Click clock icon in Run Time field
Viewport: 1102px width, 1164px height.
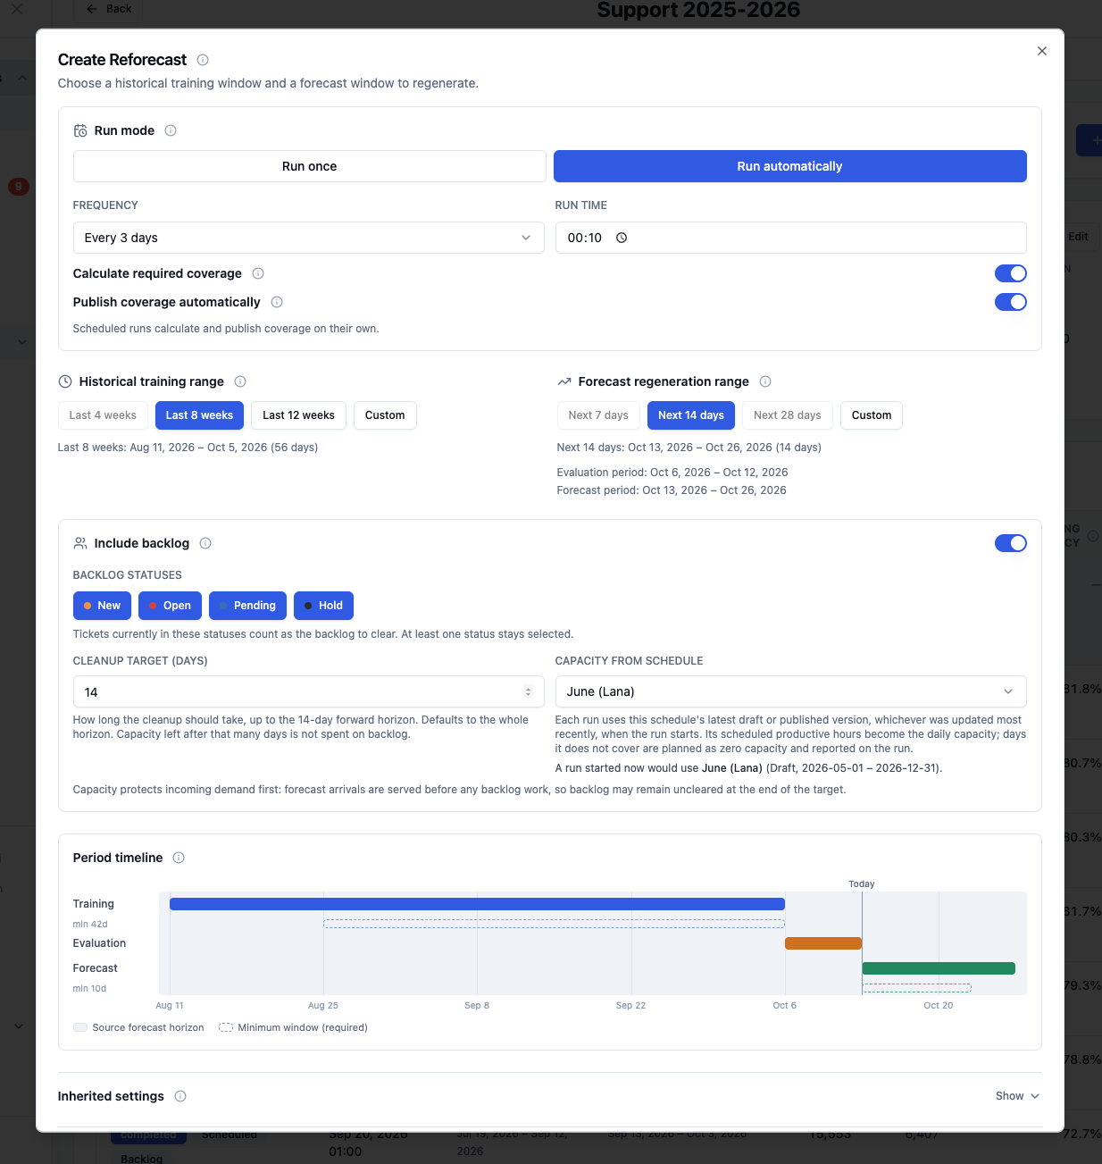point(622,238)
